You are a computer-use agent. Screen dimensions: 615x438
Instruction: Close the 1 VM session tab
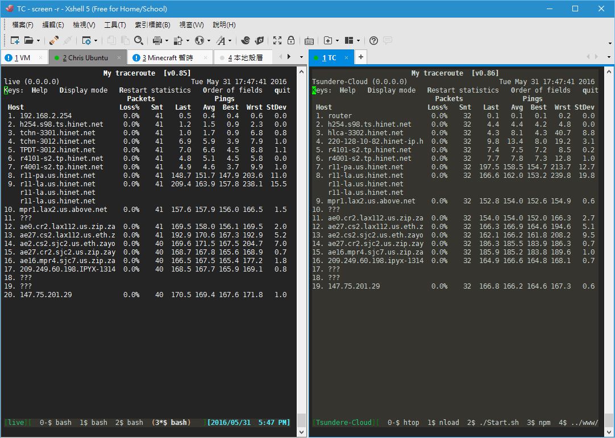(41, 58)
